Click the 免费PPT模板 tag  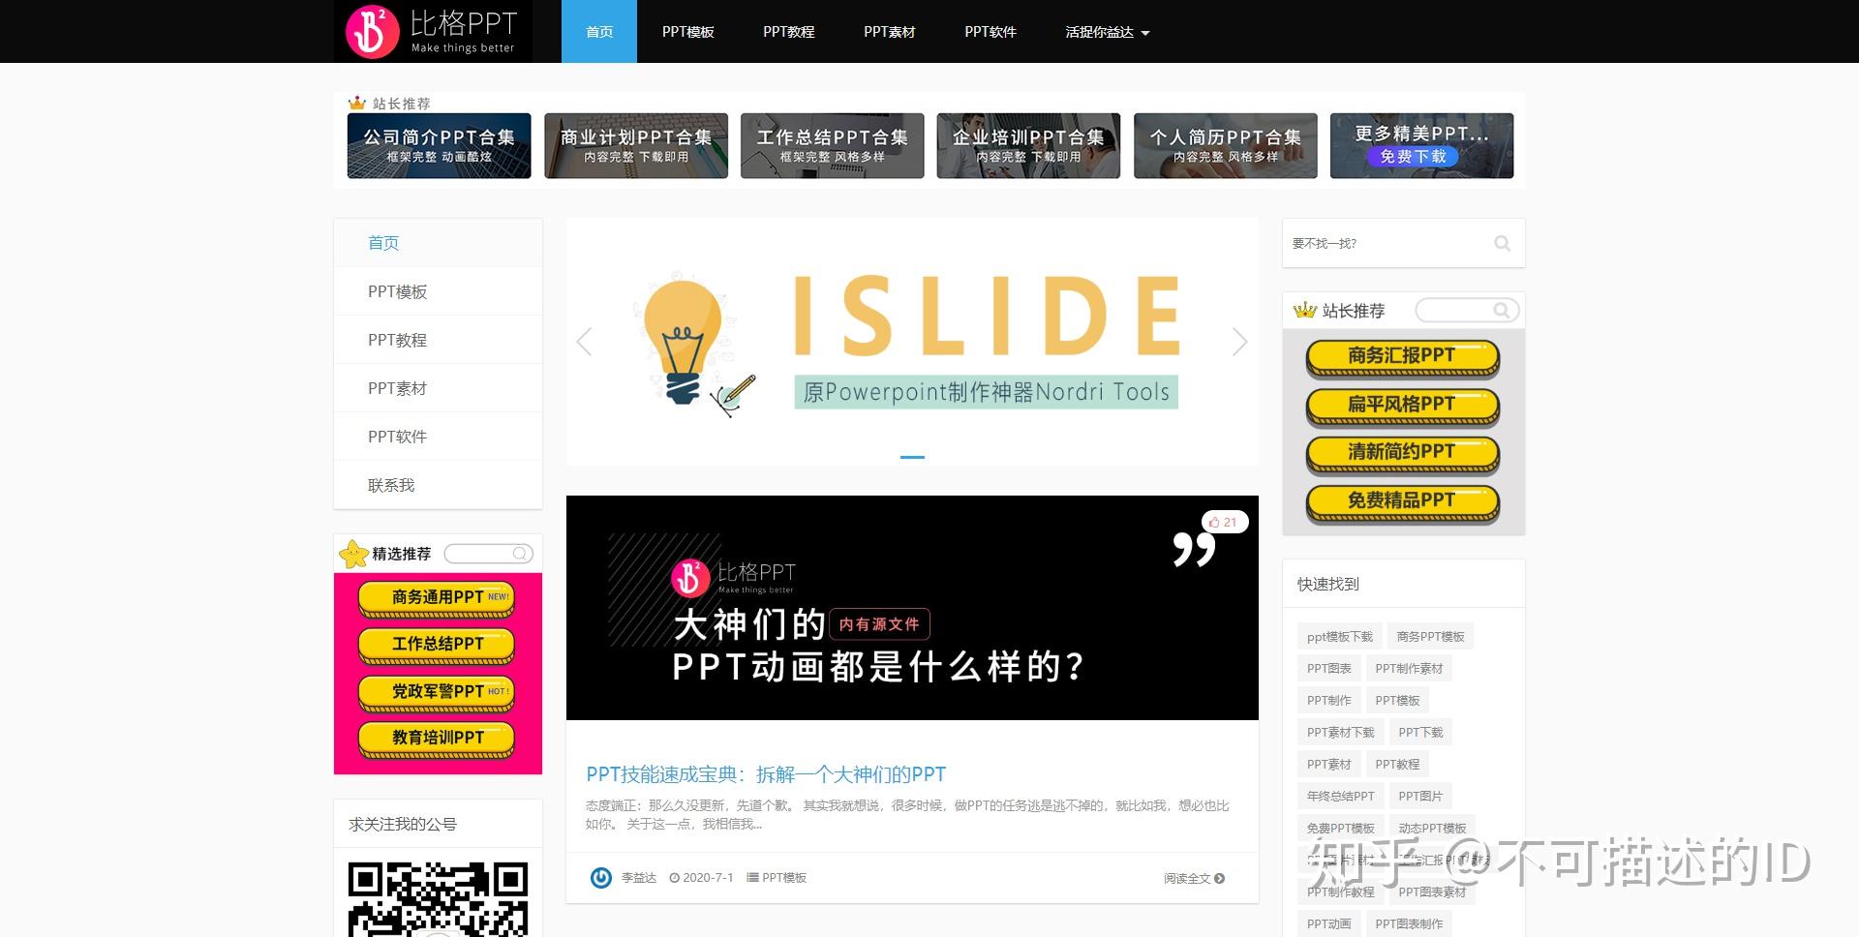point(1340,828)
